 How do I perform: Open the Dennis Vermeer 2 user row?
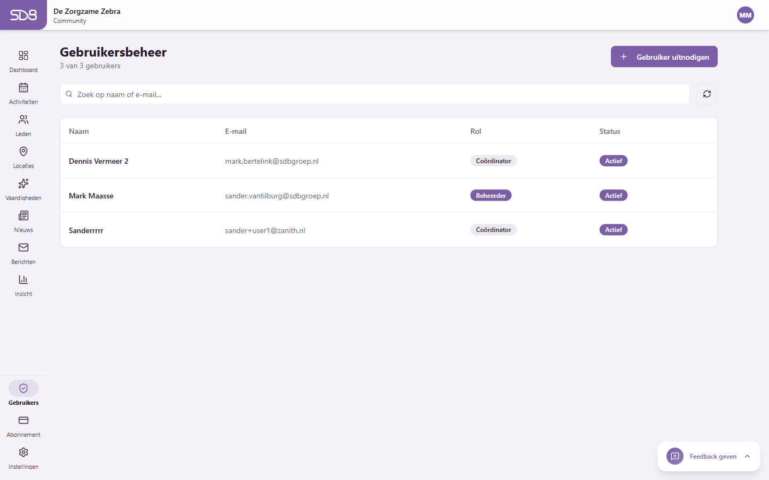click(99, 161)
